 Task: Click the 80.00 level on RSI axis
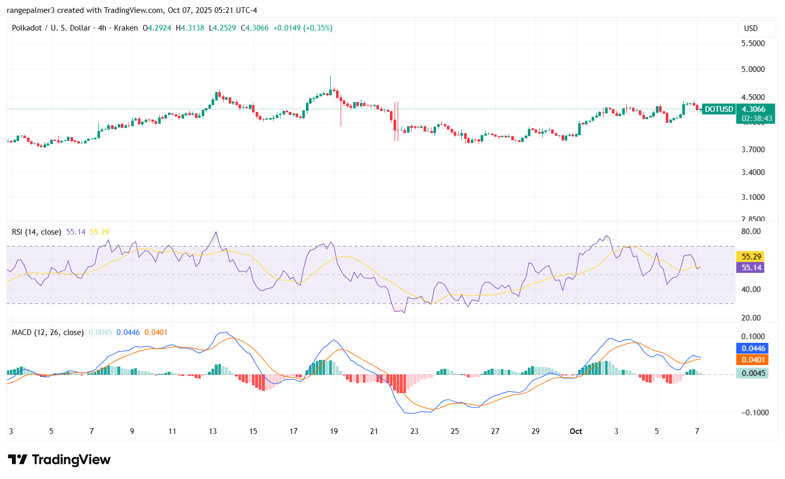(751, 231)
